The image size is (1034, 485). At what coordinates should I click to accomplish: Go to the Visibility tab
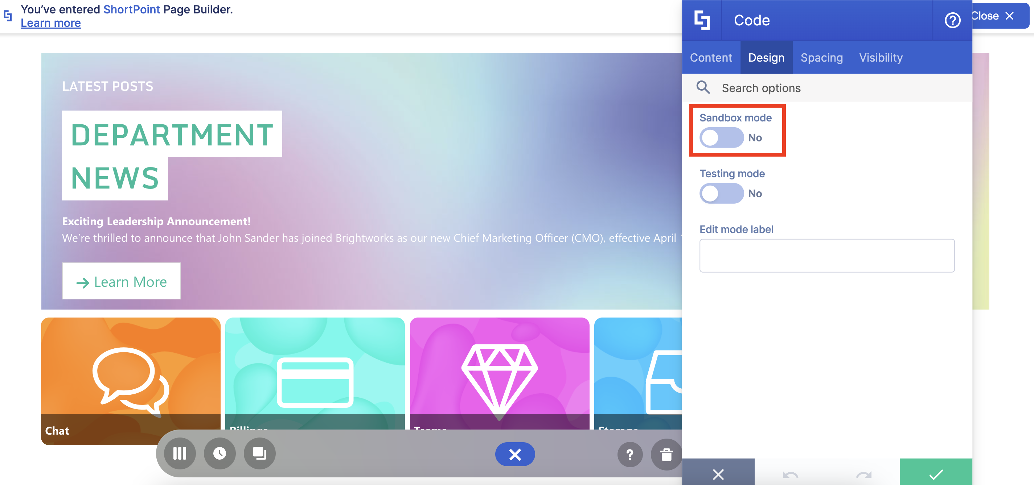881,58
